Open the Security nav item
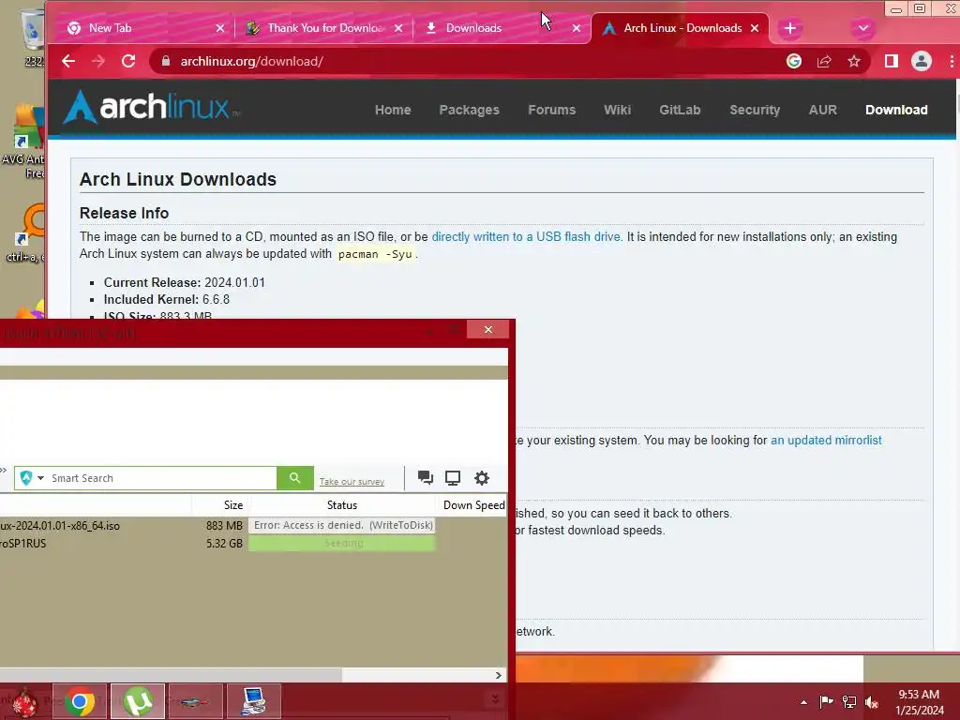The image size is (960, 720). point(755,111)
